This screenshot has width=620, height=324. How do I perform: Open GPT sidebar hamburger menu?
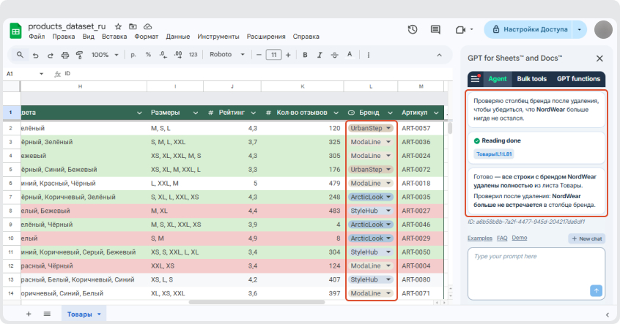(475, 79)
